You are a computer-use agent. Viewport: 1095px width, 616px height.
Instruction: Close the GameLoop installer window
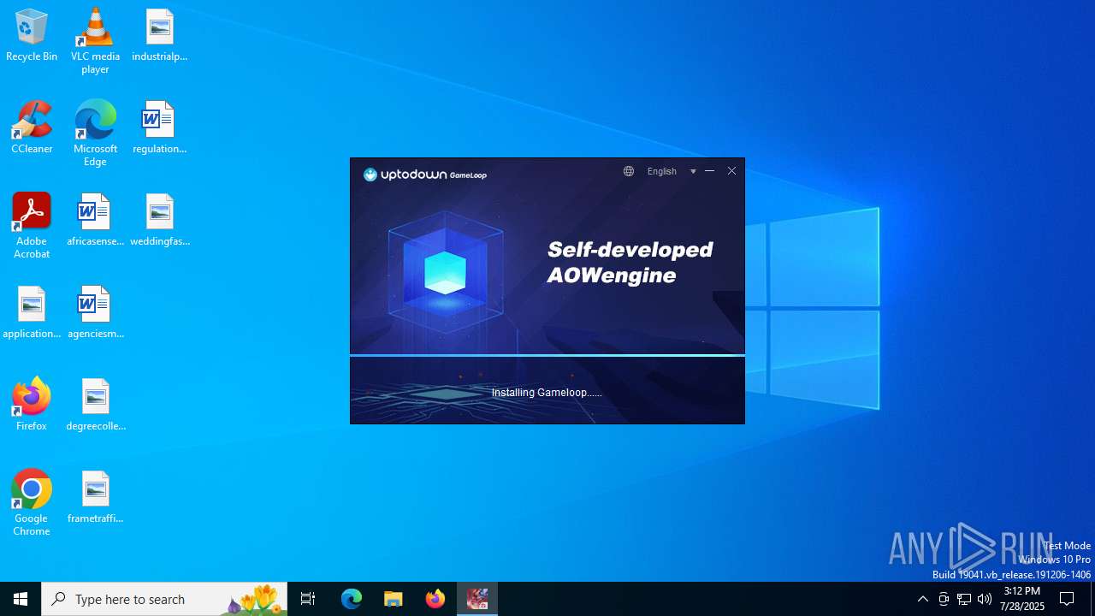click(731, 171)
